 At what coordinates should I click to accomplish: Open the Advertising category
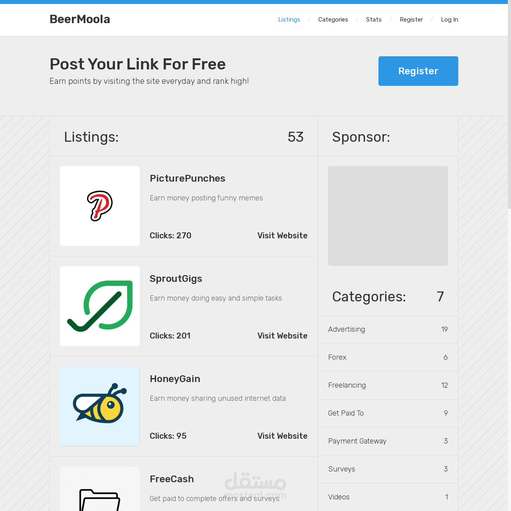347,329
